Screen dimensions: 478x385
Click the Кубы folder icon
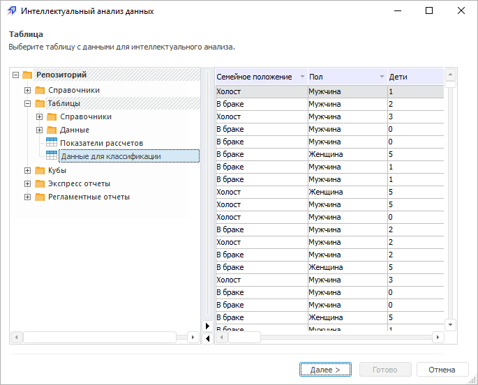40,171
